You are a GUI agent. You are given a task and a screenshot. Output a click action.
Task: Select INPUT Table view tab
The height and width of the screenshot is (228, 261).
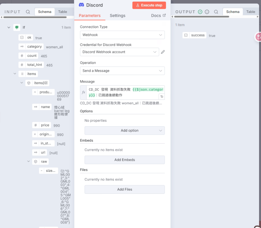(x=63, y=12)
